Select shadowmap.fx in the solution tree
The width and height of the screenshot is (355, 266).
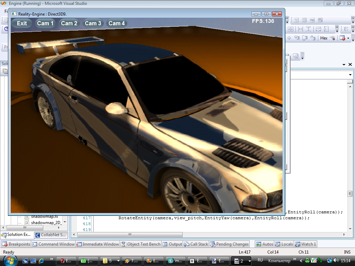coord(44,216)
